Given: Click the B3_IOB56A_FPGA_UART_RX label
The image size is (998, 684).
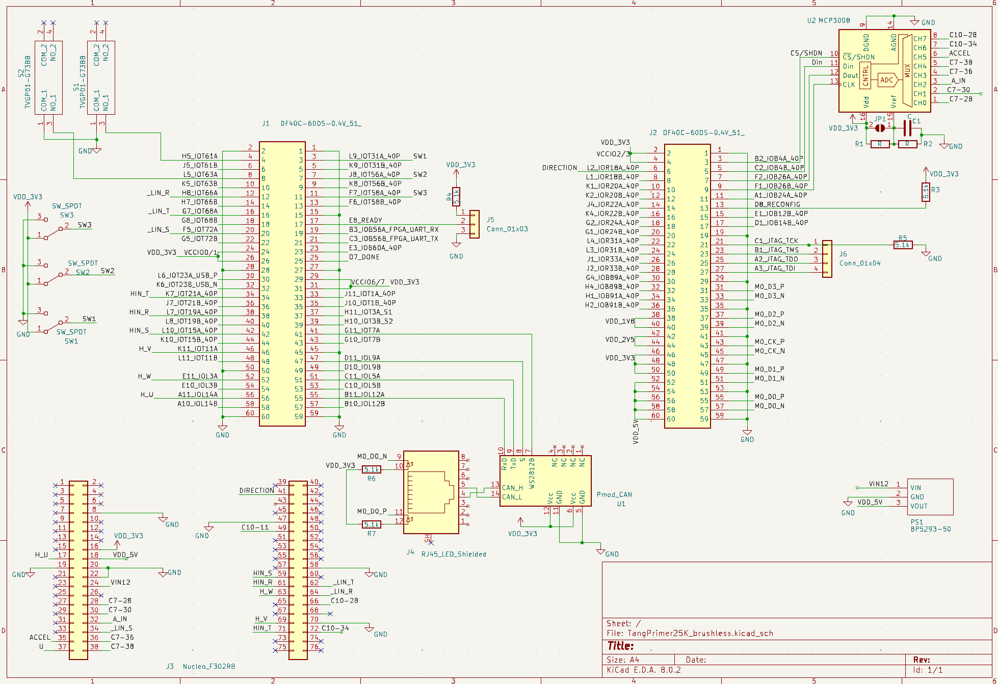Looking at the screenshot, I should point(393,229).
